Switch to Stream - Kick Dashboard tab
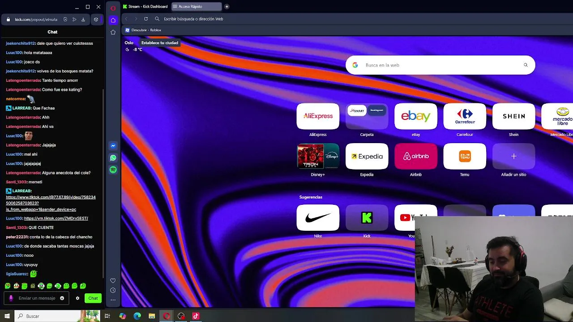Viewport: 573px width, 322px height. (x=145, y=7)
